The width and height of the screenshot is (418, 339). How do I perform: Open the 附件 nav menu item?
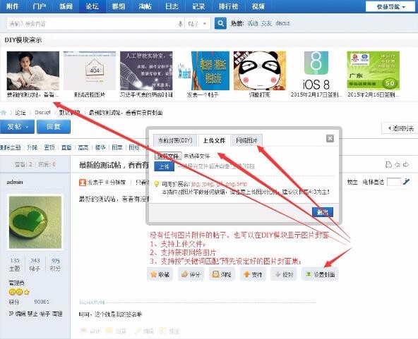click(13, 6)
